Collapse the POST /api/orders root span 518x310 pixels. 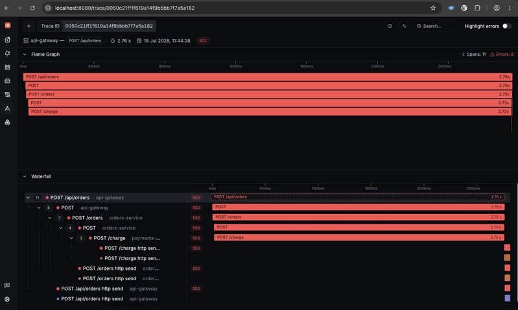(x=28, y=198)
